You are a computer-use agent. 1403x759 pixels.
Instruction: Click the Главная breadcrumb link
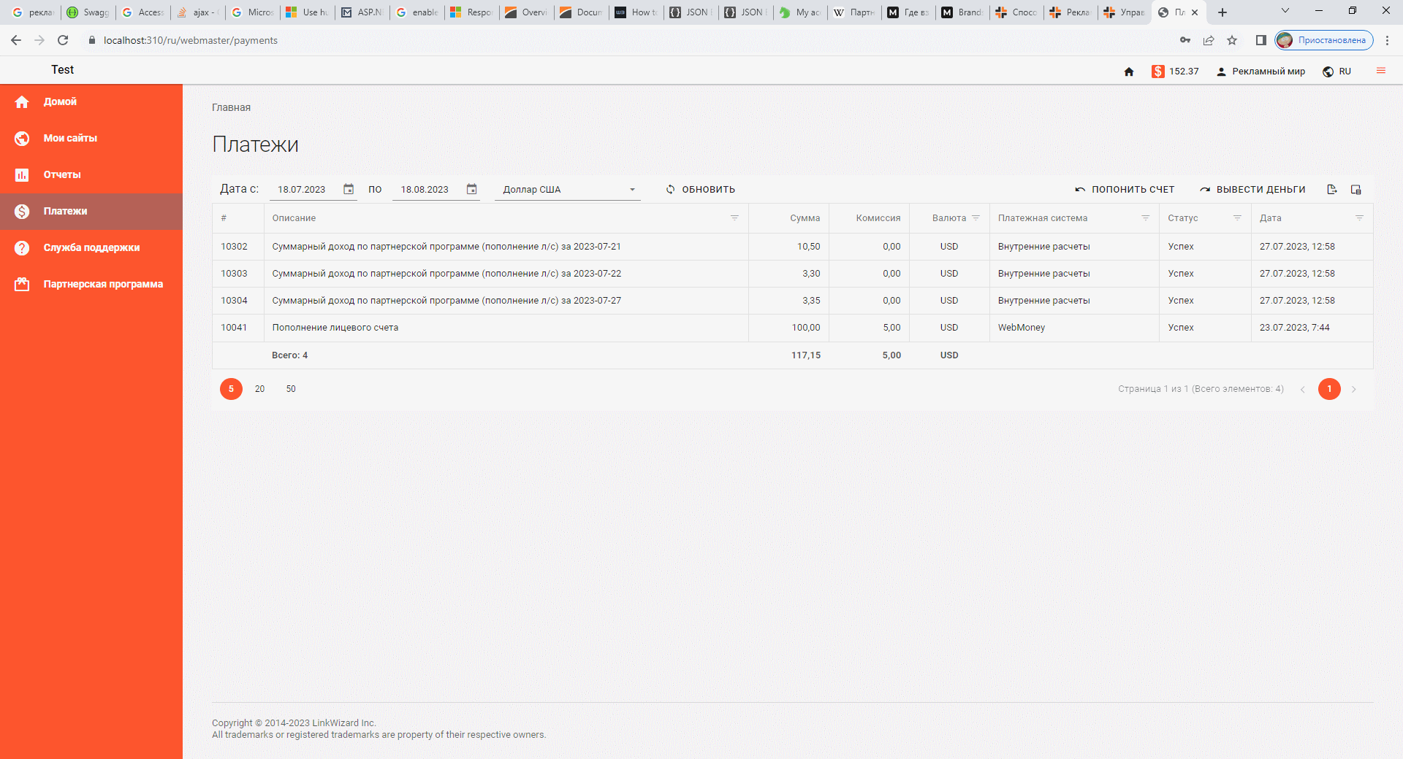point(231,107)
